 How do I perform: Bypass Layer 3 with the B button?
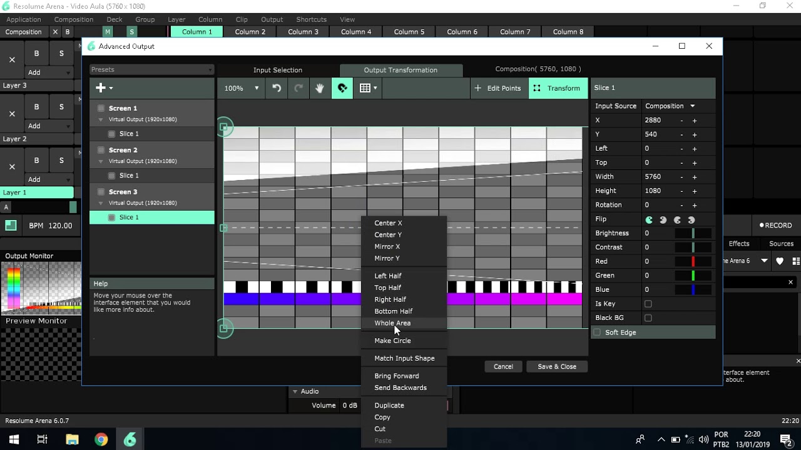tap(36, 54)
